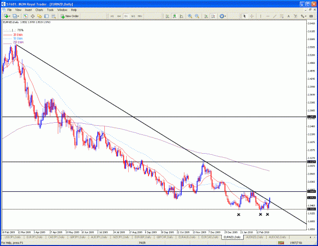Select the D1 daily timeframe button
318x246 pixels.
coord(126,16)
